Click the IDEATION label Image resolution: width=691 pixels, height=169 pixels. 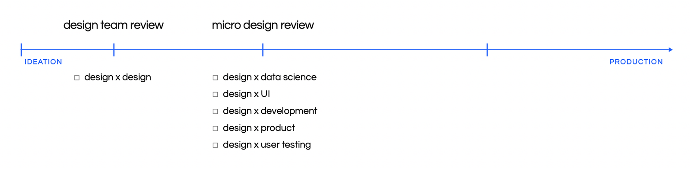point(43,62)
